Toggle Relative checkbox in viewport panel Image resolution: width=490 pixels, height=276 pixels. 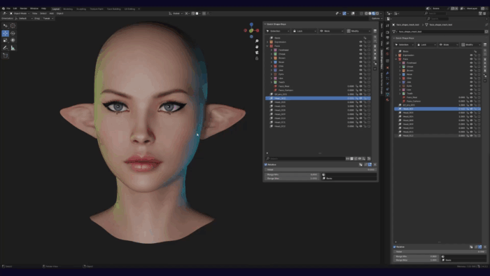(266, 165)
